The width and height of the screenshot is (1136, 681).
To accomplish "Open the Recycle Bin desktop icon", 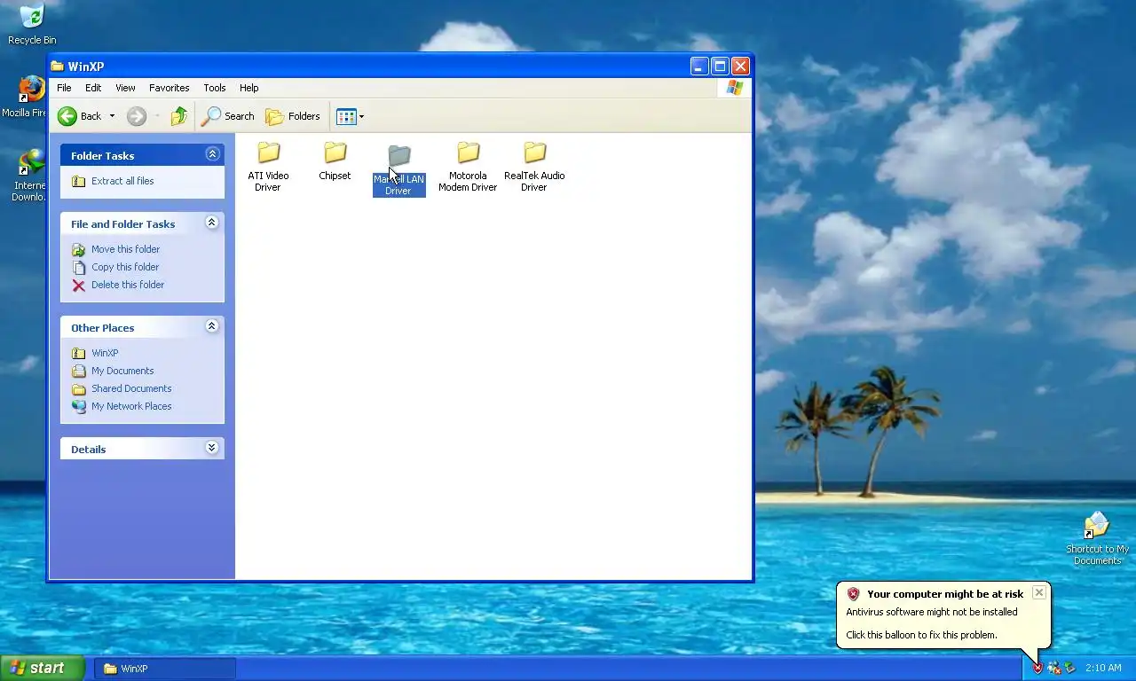I will click(x=32, y=24).
